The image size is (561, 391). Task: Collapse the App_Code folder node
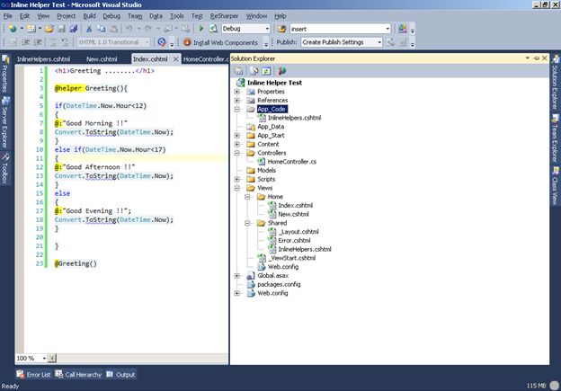coord(236,109)
